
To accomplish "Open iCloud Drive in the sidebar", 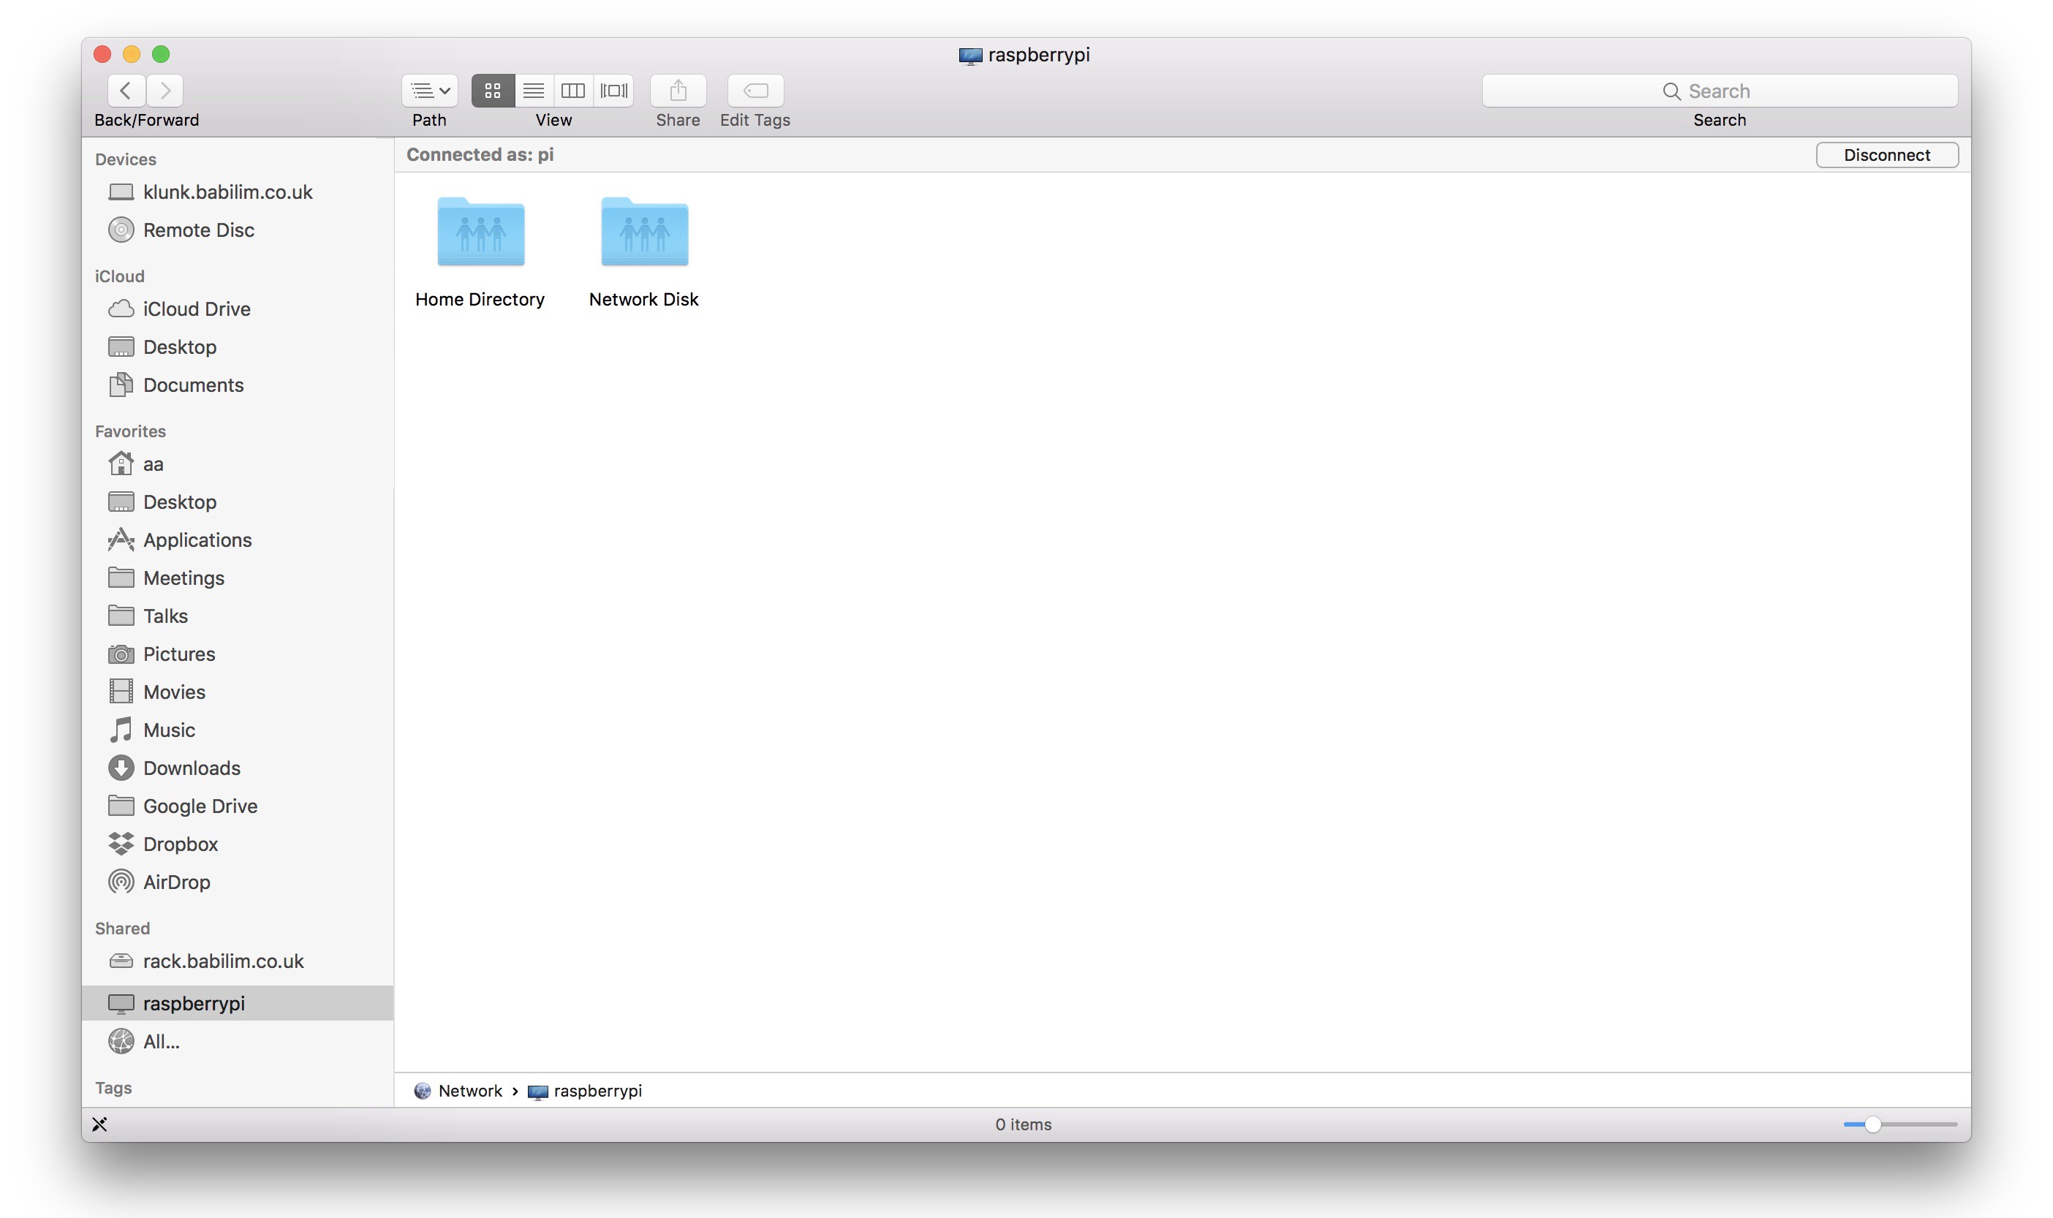I will pos(197,309).
